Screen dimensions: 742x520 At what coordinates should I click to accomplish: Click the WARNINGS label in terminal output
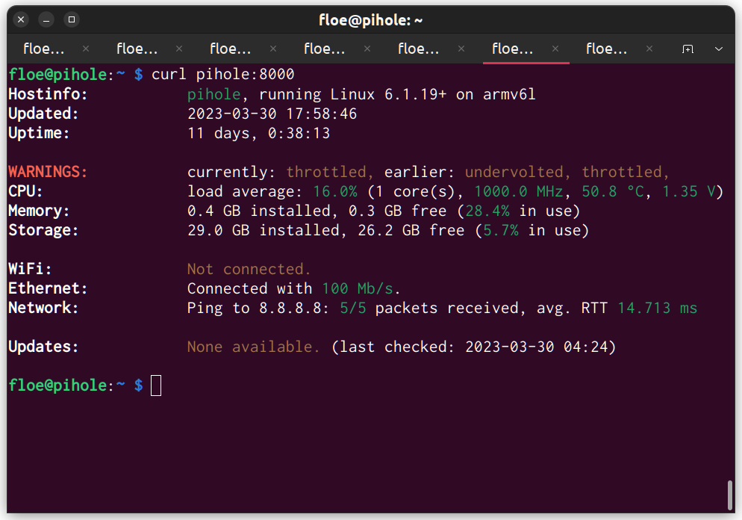pyautogui.click(x=46, y=171)
